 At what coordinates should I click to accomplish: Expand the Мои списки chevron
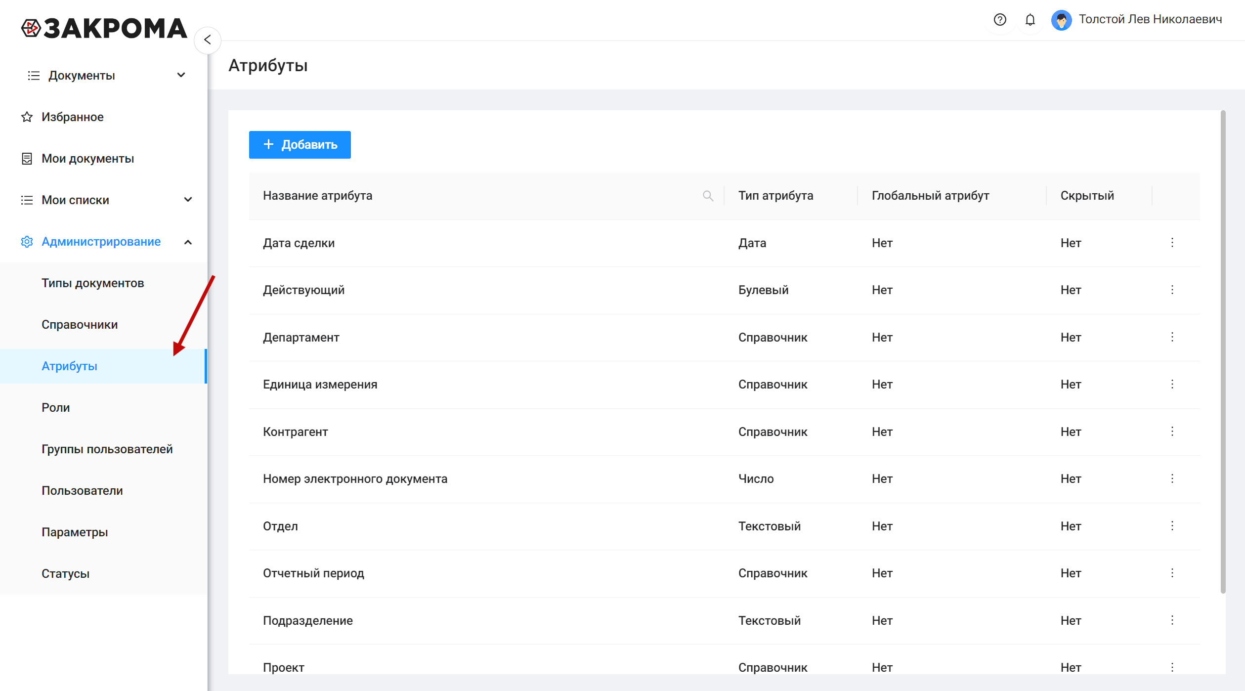coord(188,200)
